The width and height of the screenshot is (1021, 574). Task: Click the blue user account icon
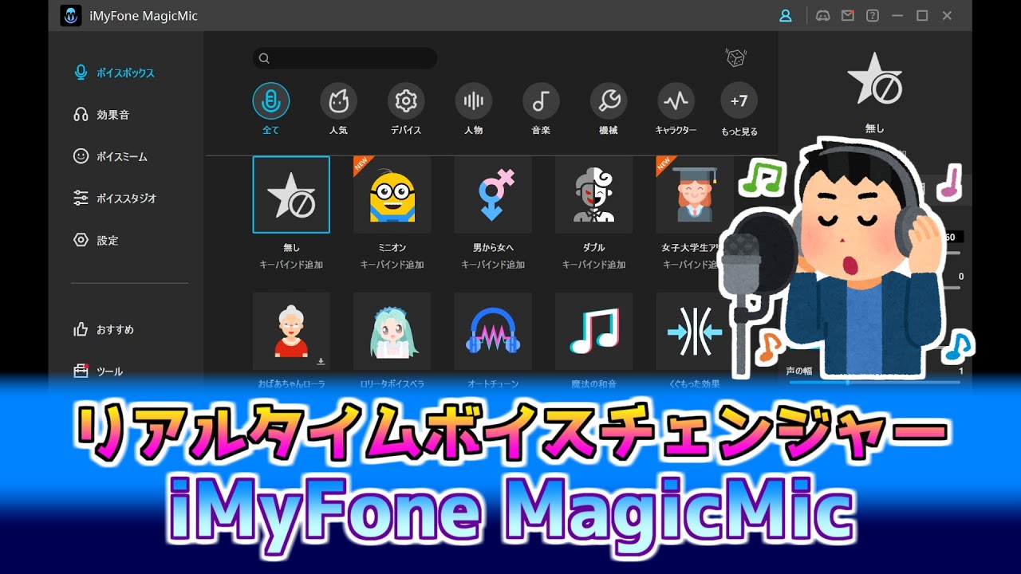pyautogui.click(x=785, y=14)
